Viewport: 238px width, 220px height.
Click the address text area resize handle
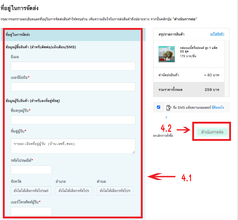tap(133, 152)
